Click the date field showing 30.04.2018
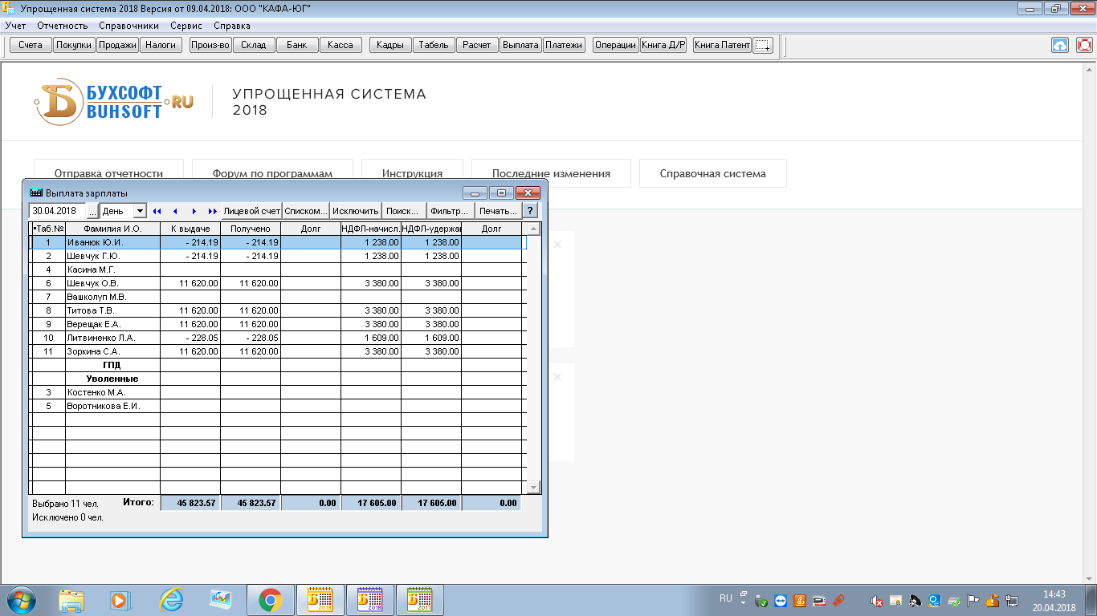 (x=59, y=211)
